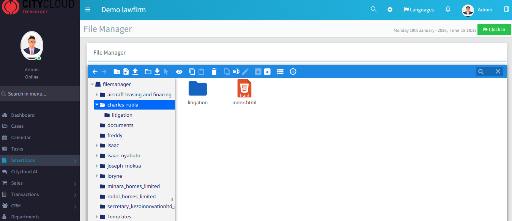Rename the selected file
Screen dimensions: 512x221
(x=236, y=72)
